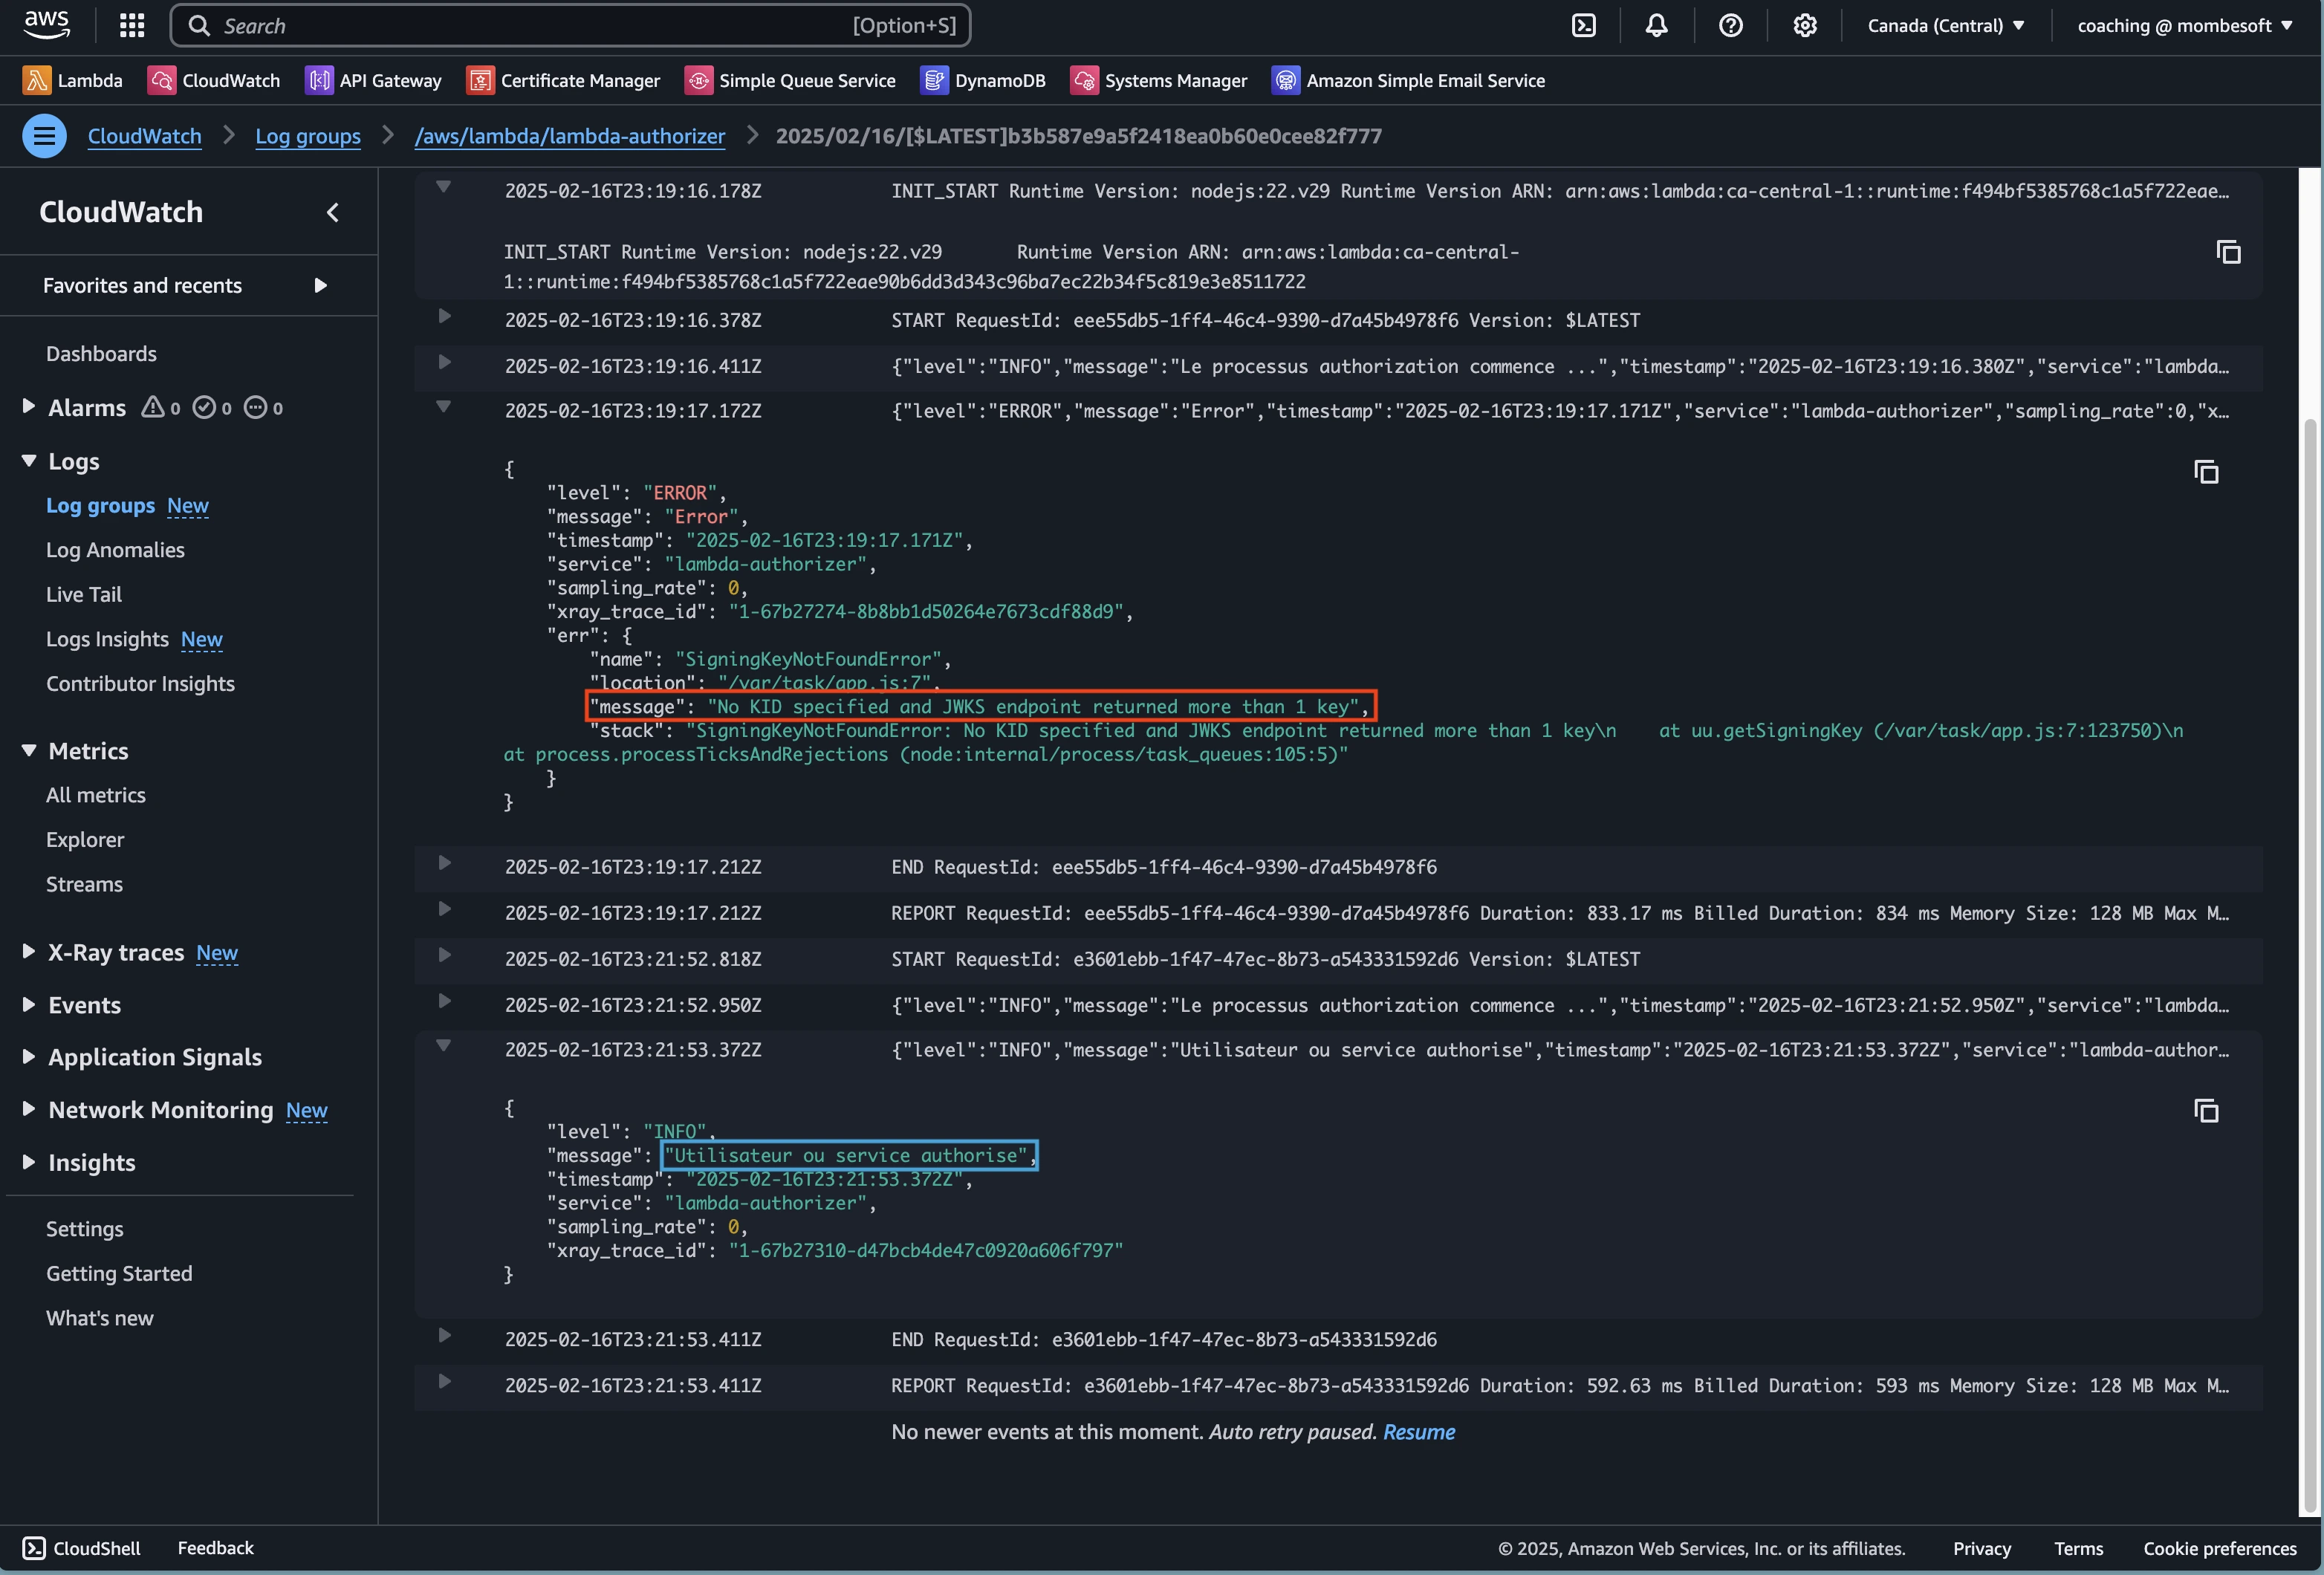Copy the INIT_START log message
2324x1575 pixels.
(2228, 252)
